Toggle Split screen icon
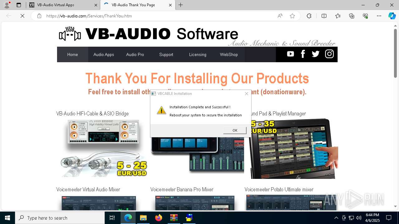399x224 pixels. (324, 16)
